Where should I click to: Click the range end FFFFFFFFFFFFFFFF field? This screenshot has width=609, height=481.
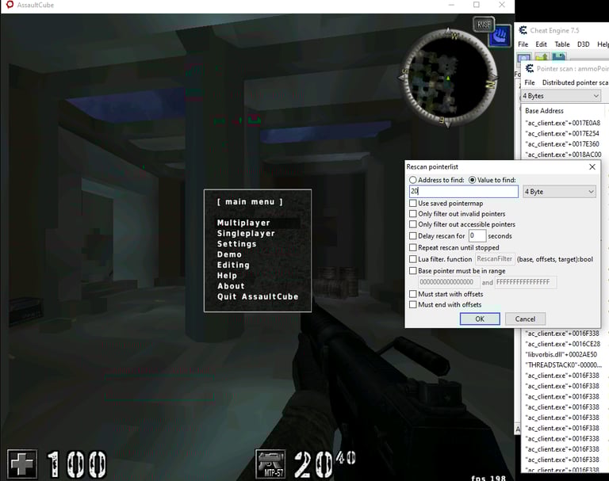(526, 282)
